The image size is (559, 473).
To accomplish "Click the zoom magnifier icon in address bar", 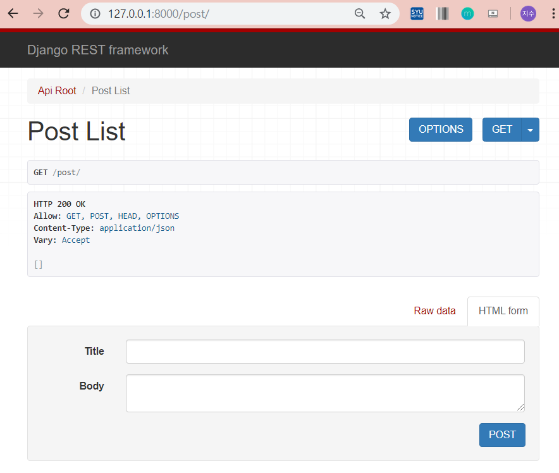I will (360, 14).
